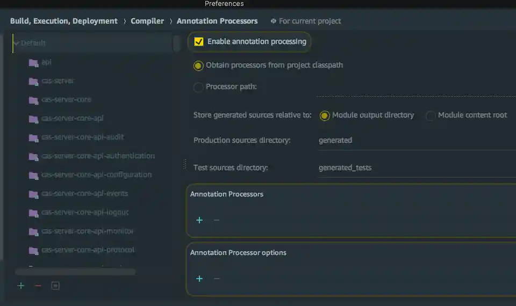Add a new profile with plus icon

point(21,286)
